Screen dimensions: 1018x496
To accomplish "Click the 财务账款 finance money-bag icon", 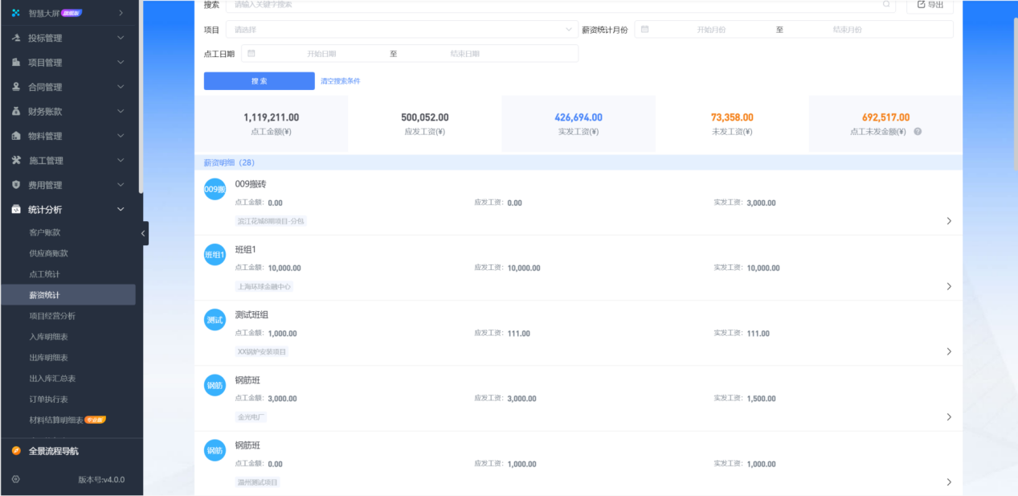I will coord(16,111).
